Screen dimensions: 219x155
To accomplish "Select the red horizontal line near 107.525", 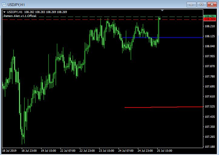I will (164, 107).
